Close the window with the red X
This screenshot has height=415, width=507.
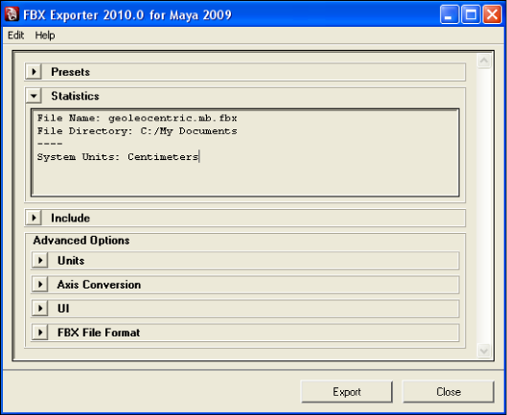492,14
